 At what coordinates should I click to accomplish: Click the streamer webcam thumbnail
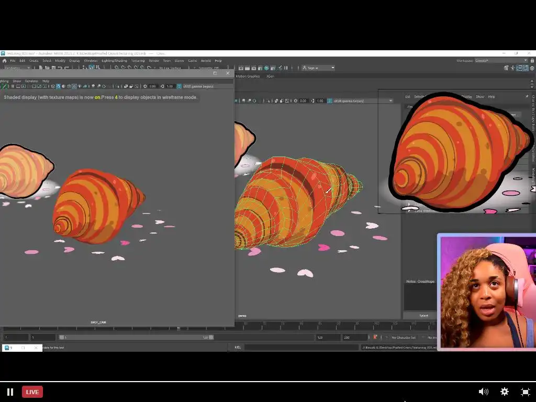coord(487,292)
